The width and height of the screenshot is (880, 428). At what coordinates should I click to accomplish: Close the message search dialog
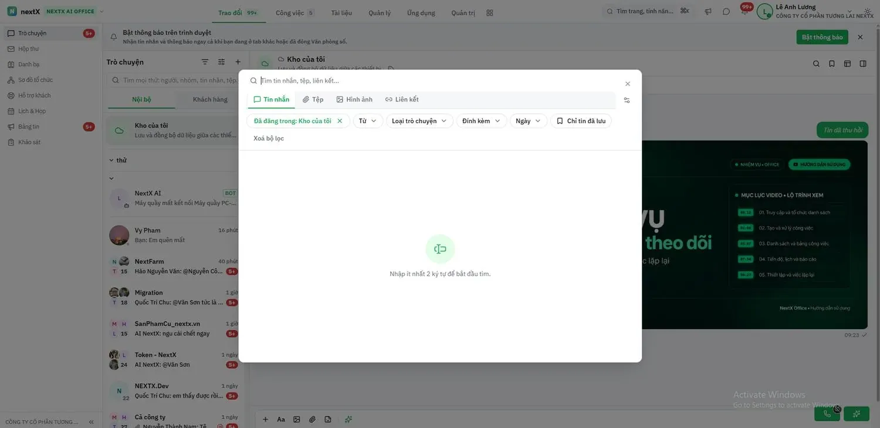(x=628, y=84)
